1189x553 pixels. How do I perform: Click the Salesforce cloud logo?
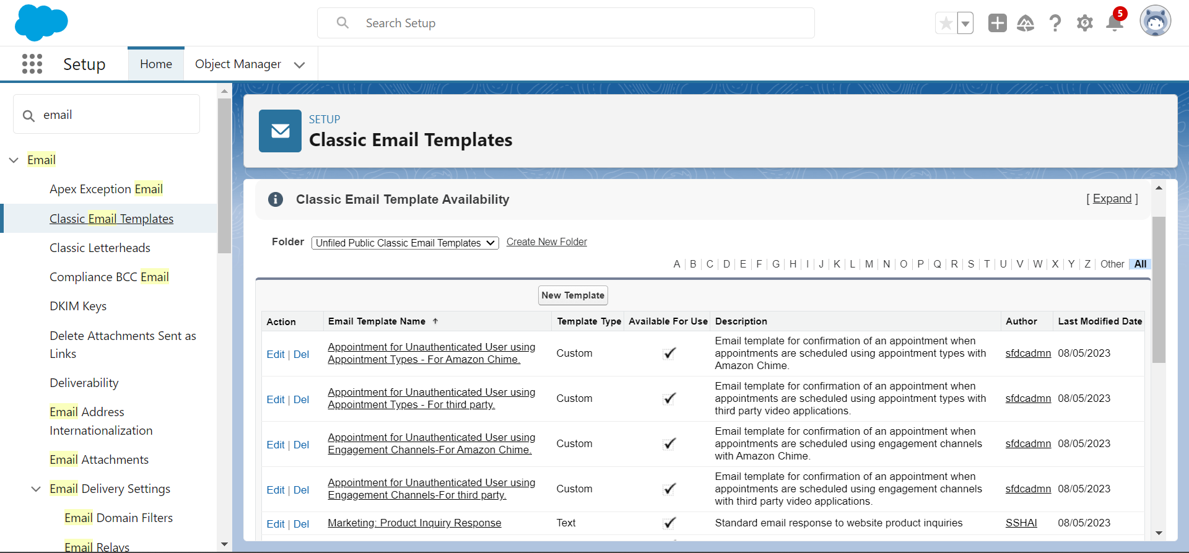tap(41, 23)
